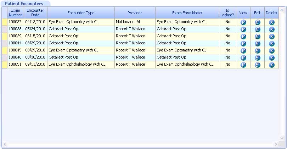Delete exam 100051 Ophthalmology encounter
This screenshot has width=287, height=149.
(272, 65)
